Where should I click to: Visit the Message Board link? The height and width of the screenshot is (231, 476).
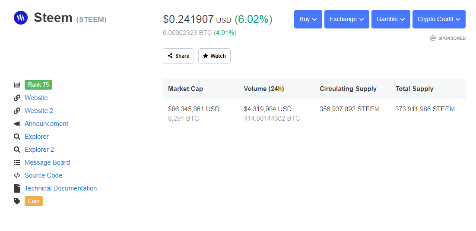pyautogui.click(x=47, y=162)
